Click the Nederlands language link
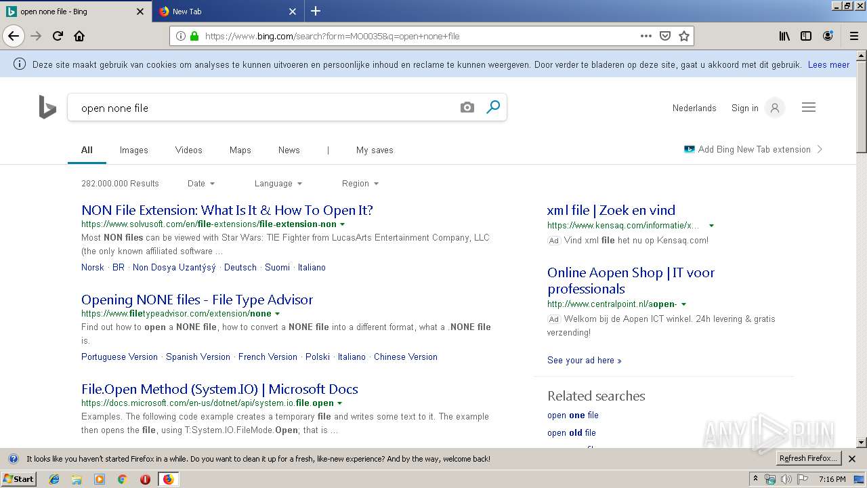The image size is (867, 488). click(694, 108)
